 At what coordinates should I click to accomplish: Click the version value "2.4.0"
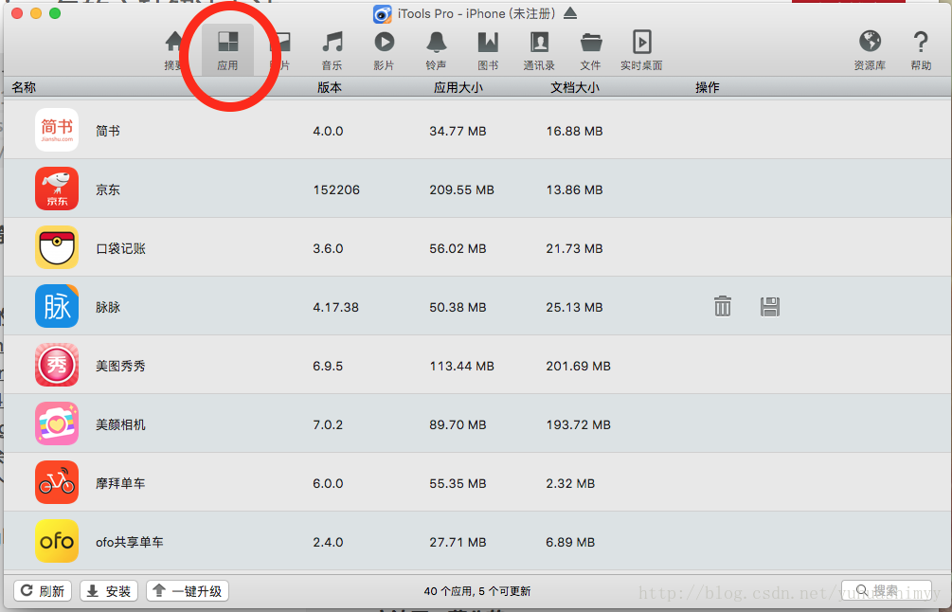[x=328, y=542]
